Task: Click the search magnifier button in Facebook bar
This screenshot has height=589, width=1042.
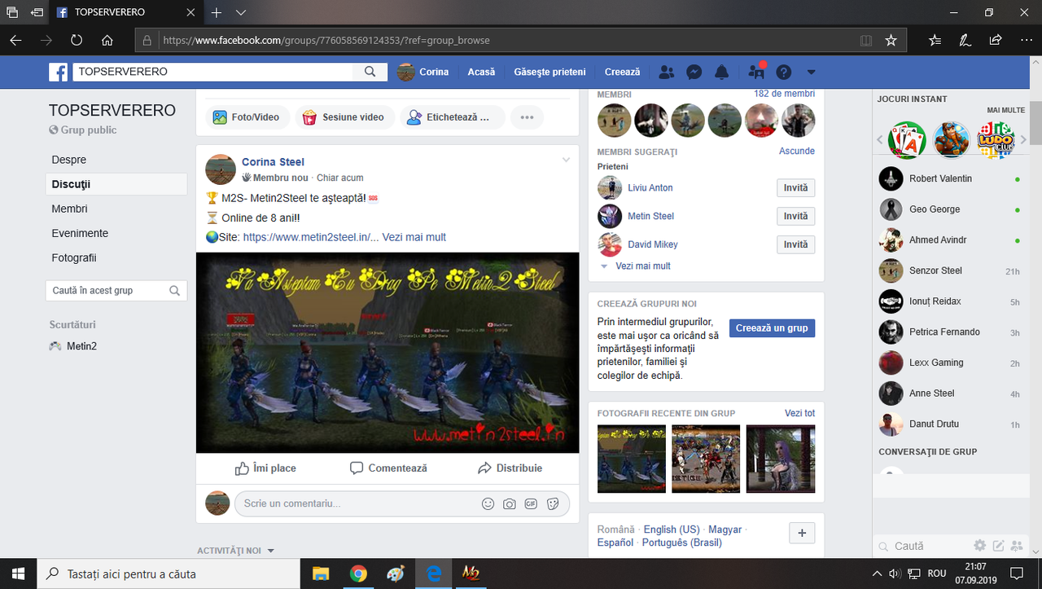Action: (370, 72)
